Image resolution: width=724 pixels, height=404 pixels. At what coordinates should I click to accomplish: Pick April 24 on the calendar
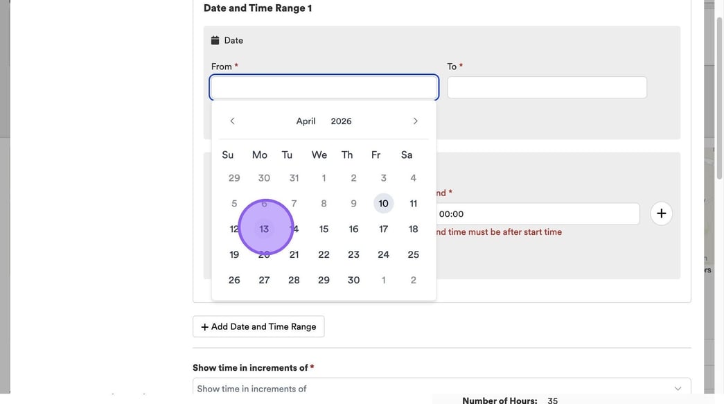pyautogui.click(x=383, y=254)
